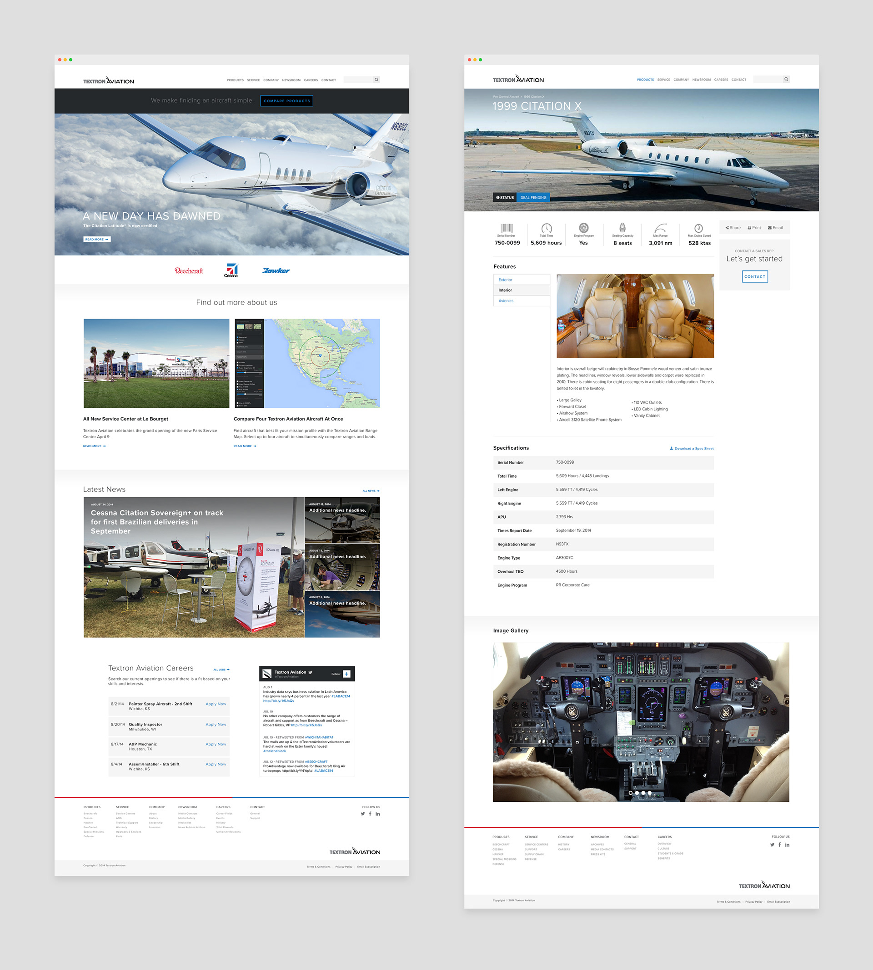Open Careers menu on Citation X page nav
The image size is (873, 970).
[721, 80]
